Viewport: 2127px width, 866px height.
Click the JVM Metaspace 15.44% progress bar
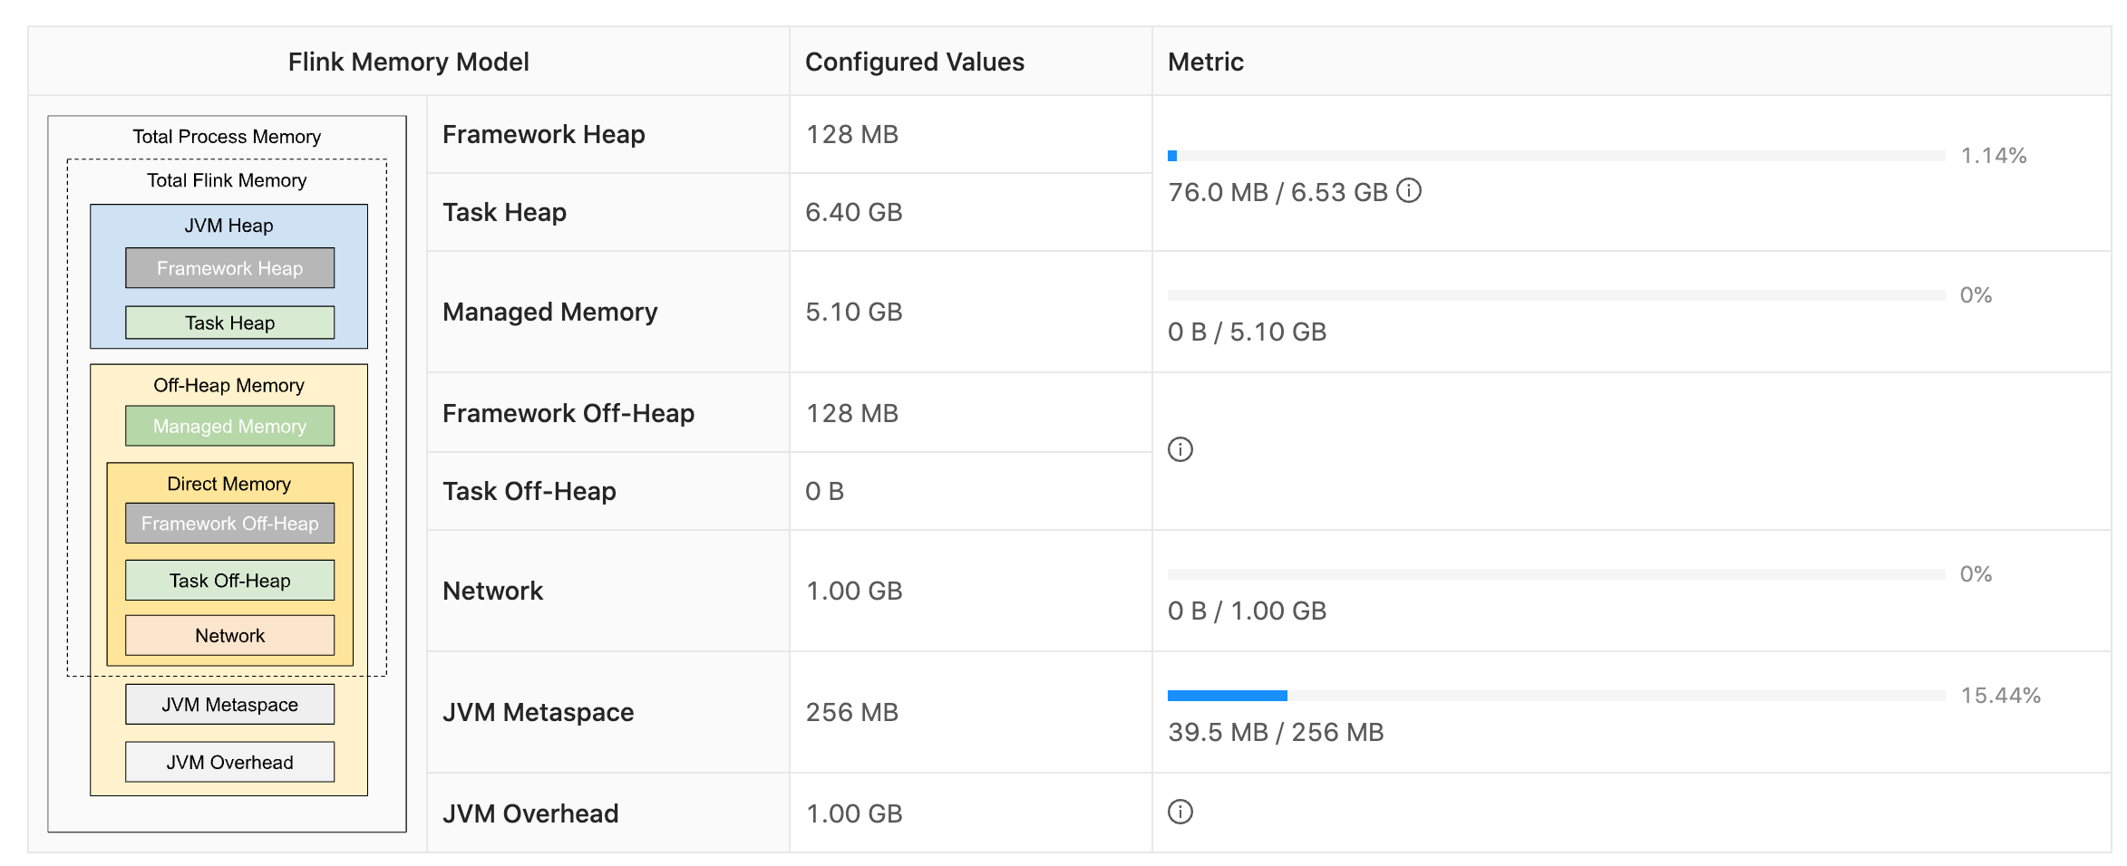coord(1556,696)
